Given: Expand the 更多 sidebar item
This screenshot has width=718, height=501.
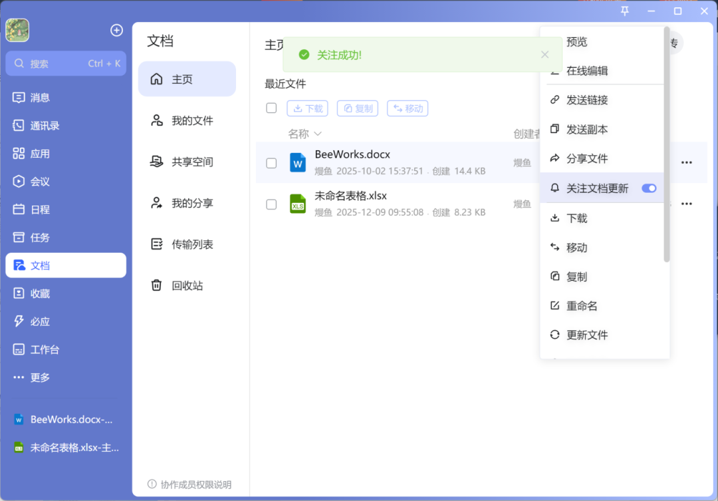Looking at the screenshot, I should [40, 377].
